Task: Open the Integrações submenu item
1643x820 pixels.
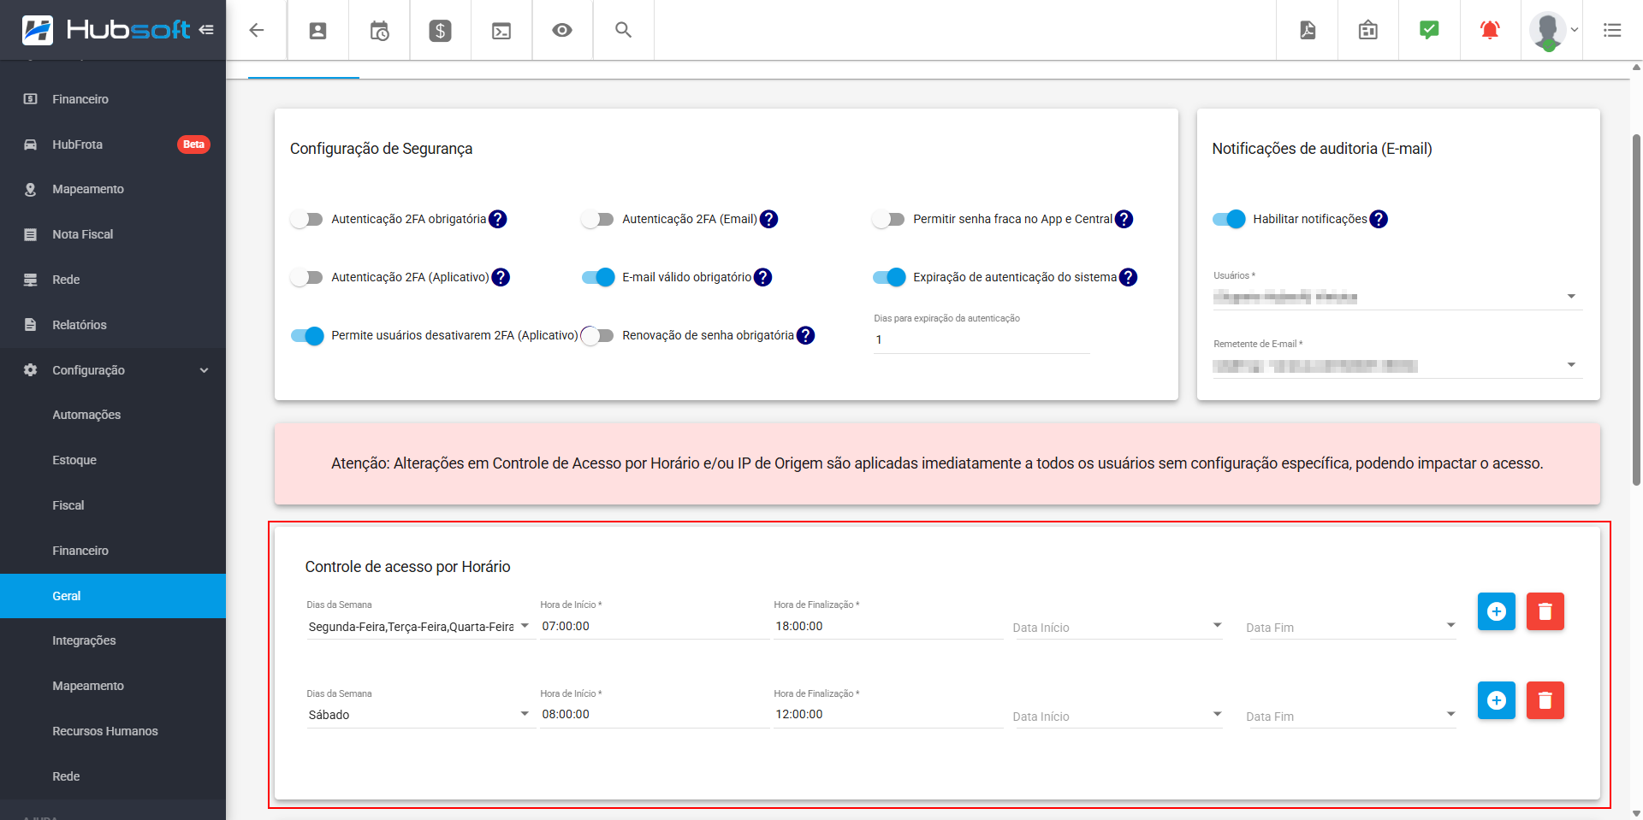Action: (x=84, y=640)
